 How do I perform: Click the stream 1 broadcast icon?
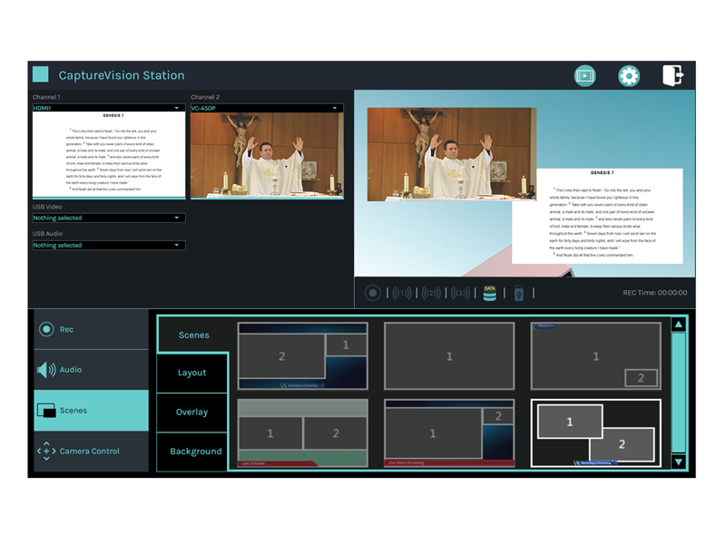pos(402,293)
